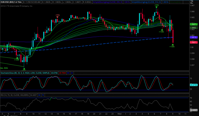Select the SimpleMovingAvg (CLOSE, 200, 0) study label

click(108, 2)
